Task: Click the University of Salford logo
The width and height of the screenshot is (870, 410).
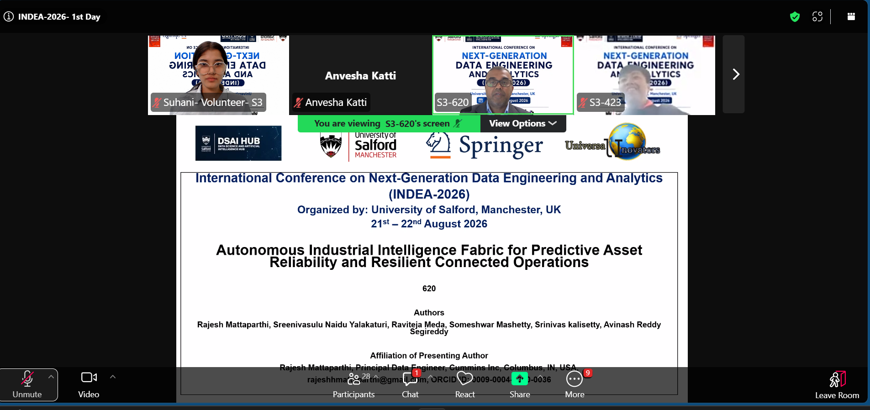Action: (x=358, y=146)
